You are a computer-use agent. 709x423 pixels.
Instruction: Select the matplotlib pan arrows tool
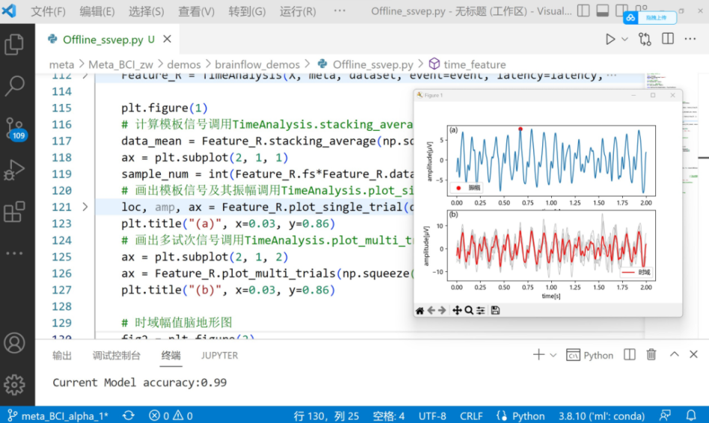pos(456,310)
